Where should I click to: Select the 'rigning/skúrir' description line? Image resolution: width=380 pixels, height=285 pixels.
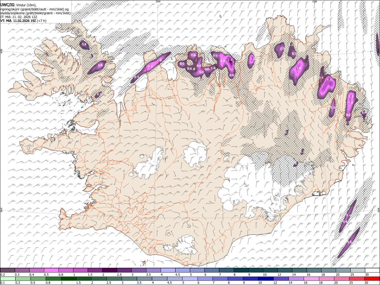coord(34,9)
